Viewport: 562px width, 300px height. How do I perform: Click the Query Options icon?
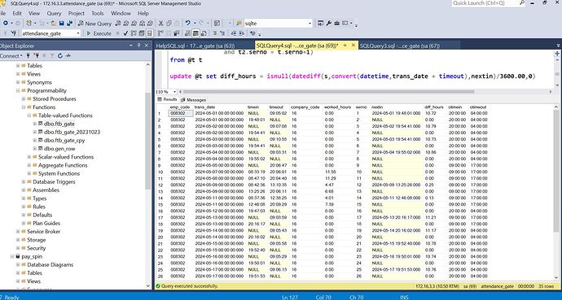click(141, 33)
